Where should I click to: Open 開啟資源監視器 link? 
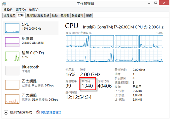point(51,112)
